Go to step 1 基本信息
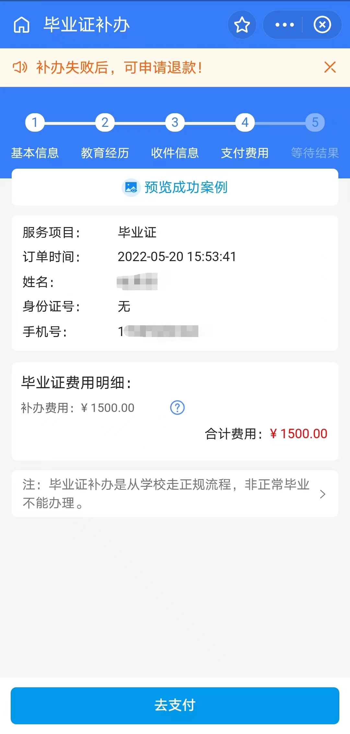Image resolution: width=350 pixels, height=734 pixels. pyautogui.click(x=35, y=122)
